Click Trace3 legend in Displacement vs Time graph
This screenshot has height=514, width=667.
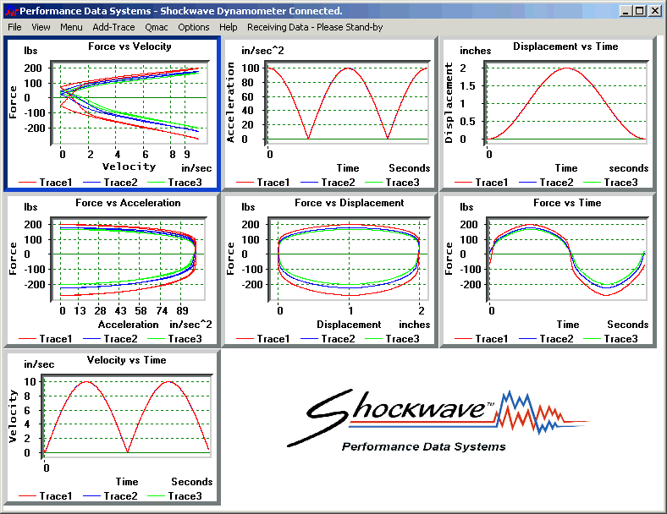(611, 183)
